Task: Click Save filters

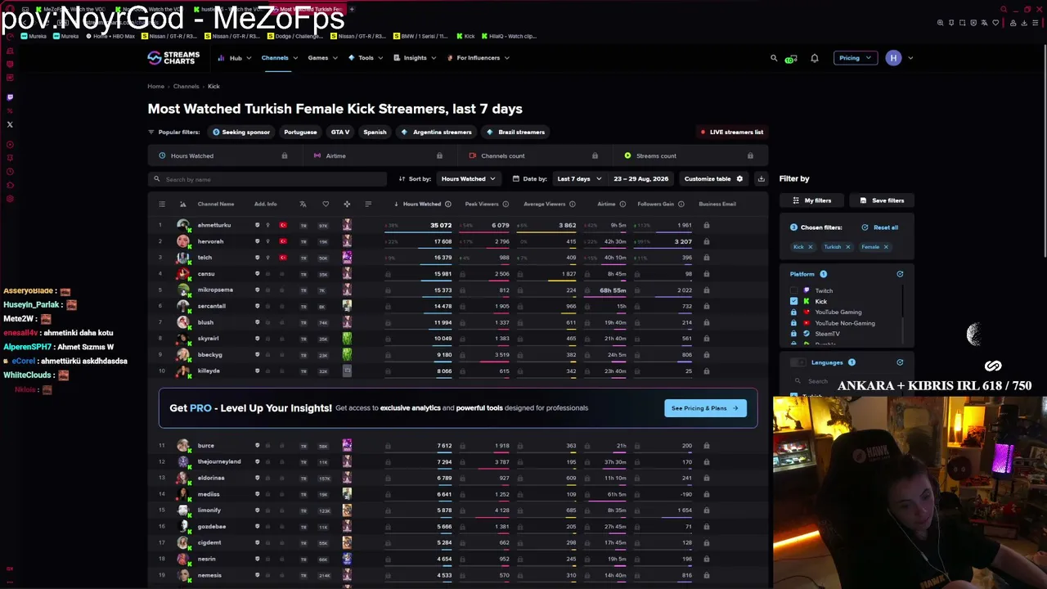Action: coord(882,200)
